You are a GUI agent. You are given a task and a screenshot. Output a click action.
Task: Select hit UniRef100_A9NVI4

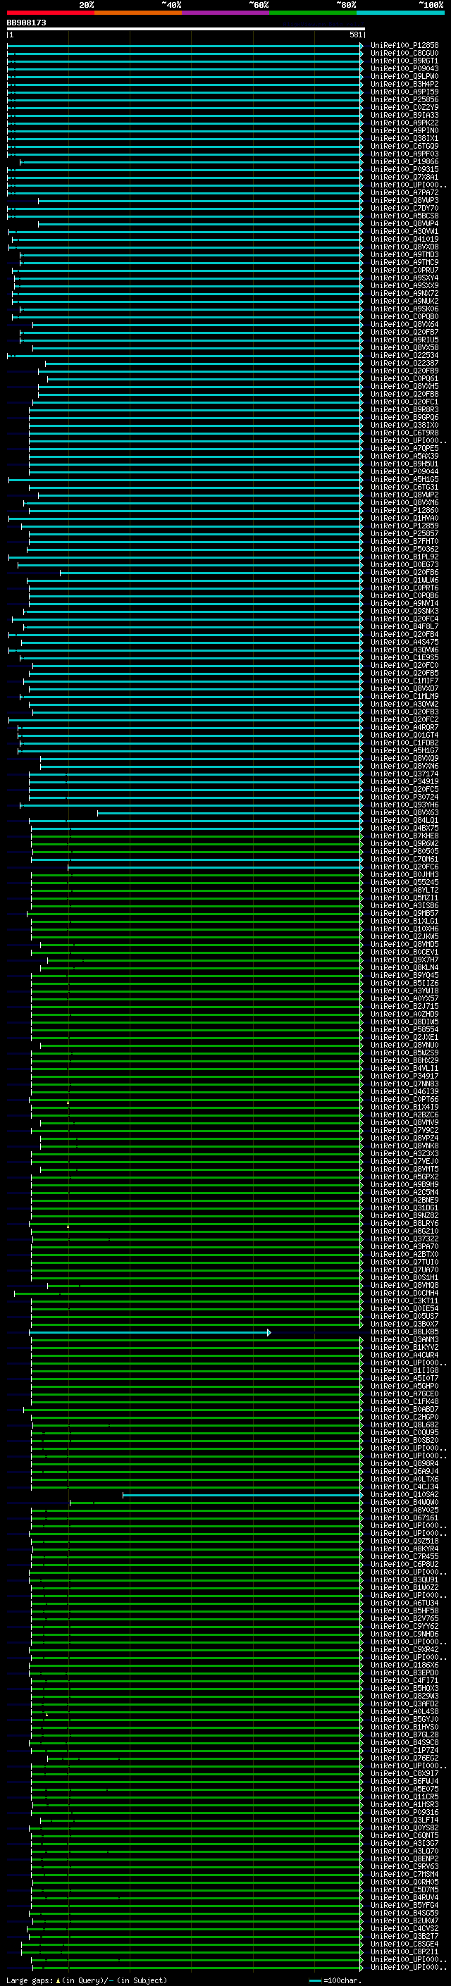[x=404, y=604]
